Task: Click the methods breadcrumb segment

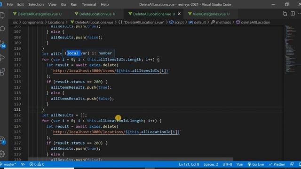Action: [x=221, y=22]
